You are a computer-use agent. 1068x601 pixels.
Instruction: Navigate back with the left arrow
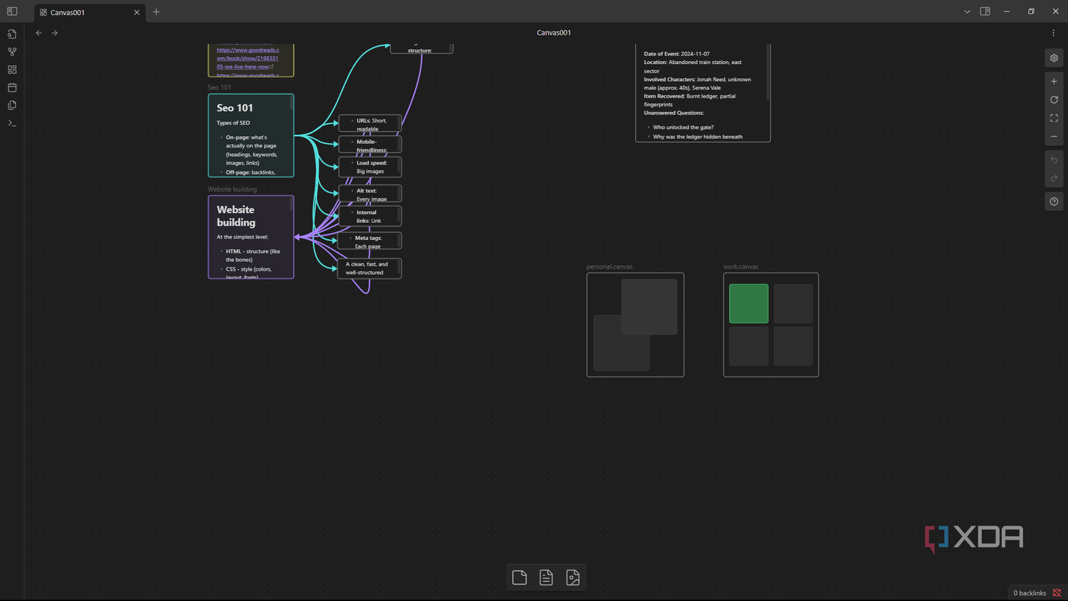[x=39, y=33]
